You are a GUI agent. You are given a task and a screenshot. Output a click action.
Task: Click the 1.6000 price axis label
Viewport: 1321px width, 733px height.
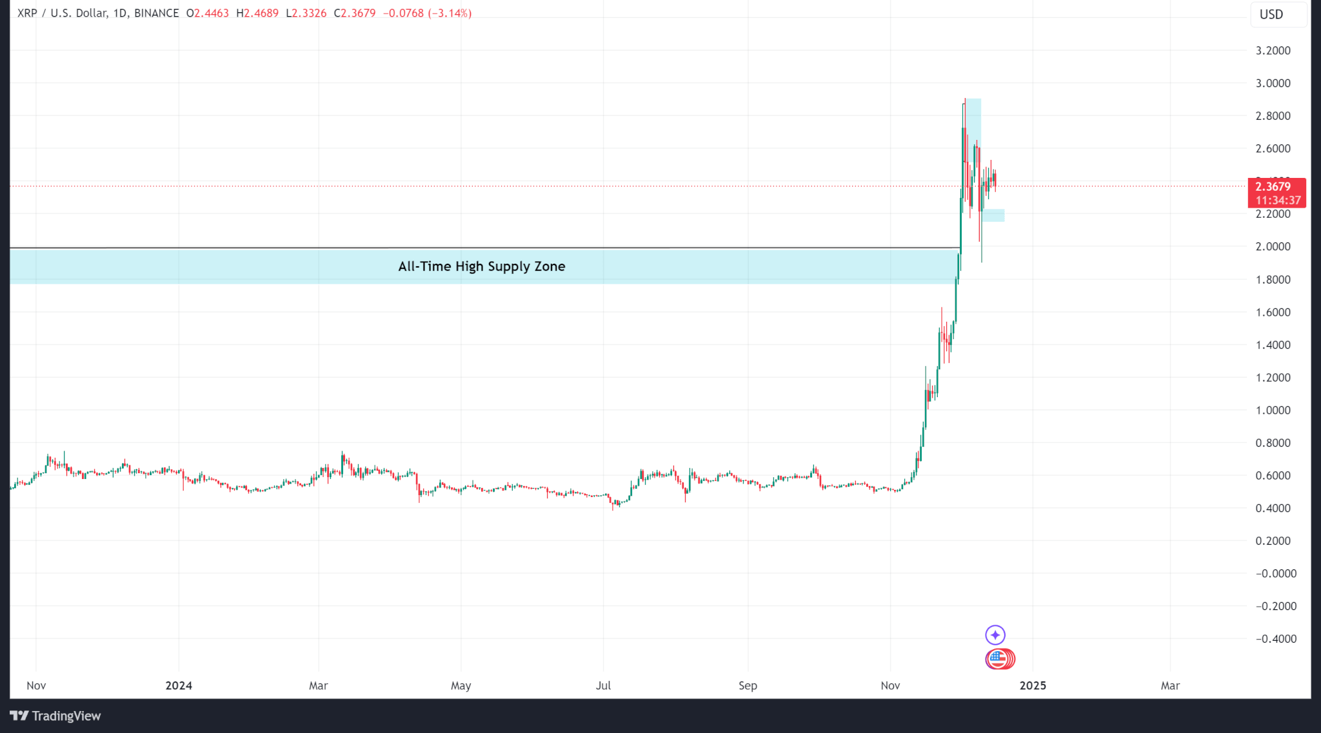pyautogui.click(x=1273, y=312)
